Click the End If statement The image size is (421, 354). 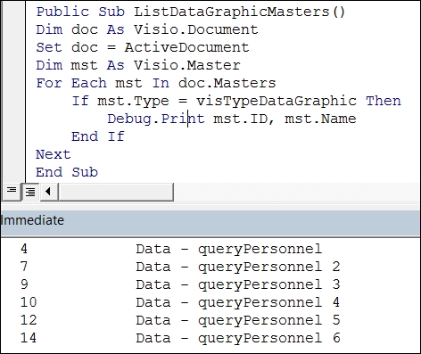pyautogui.click(x=98, y=136)
